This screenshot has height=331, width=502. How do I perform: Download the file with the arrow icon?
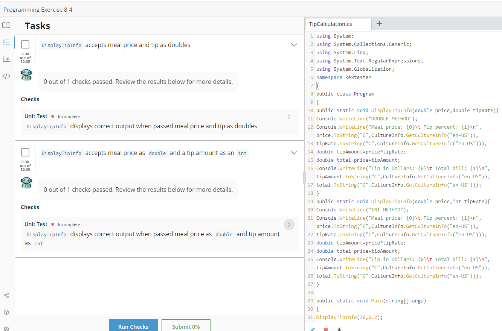tap(339, 329)
